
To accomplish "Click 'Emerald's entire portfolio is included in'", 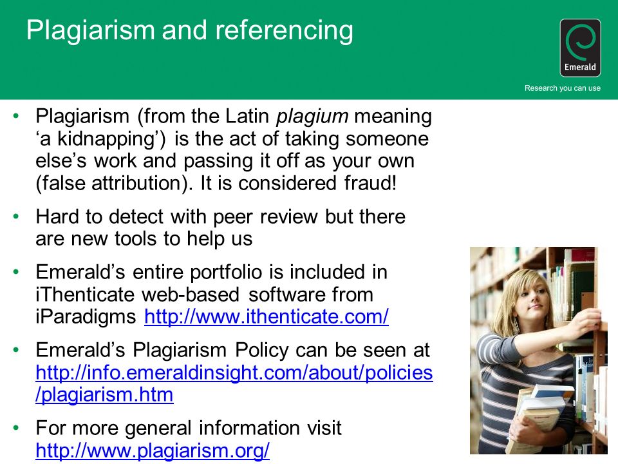I will point(212,272).
